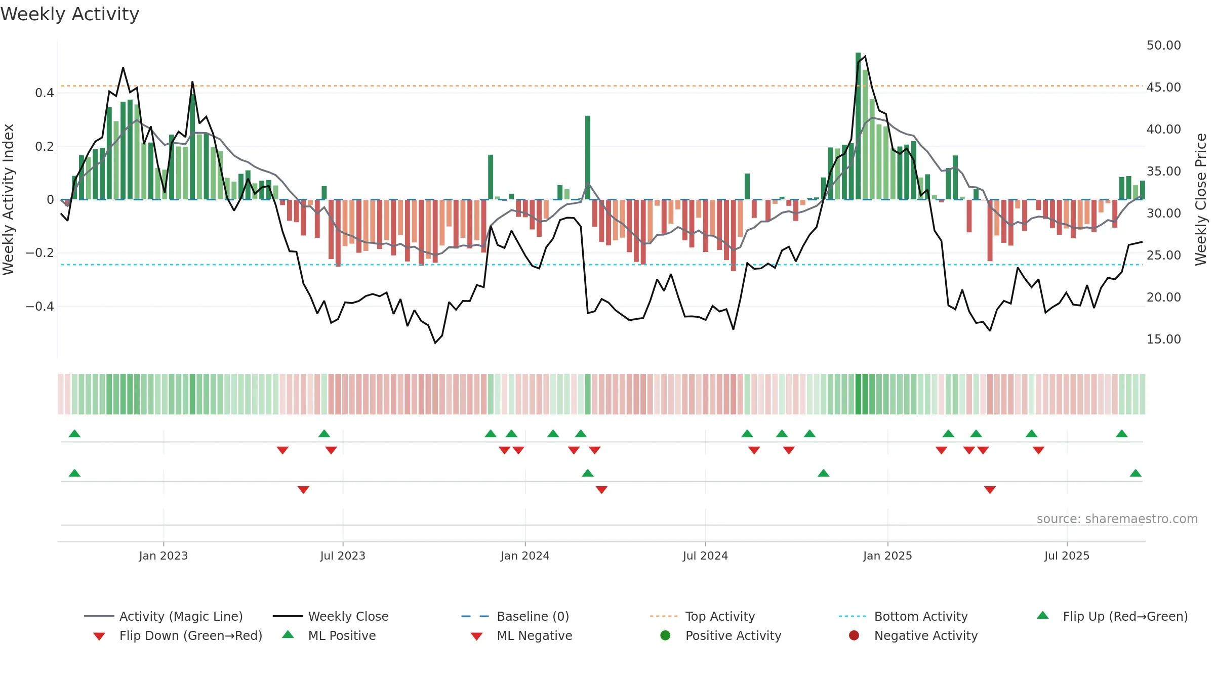Click the Jan 2023 axis label
The width and height of the screenshot is (1215, 683).
tap(163, 556)
